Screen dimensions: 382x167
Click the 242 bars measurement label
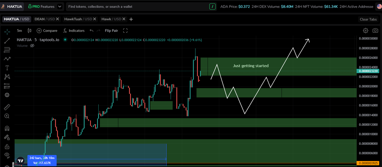[x=42, y=161]
